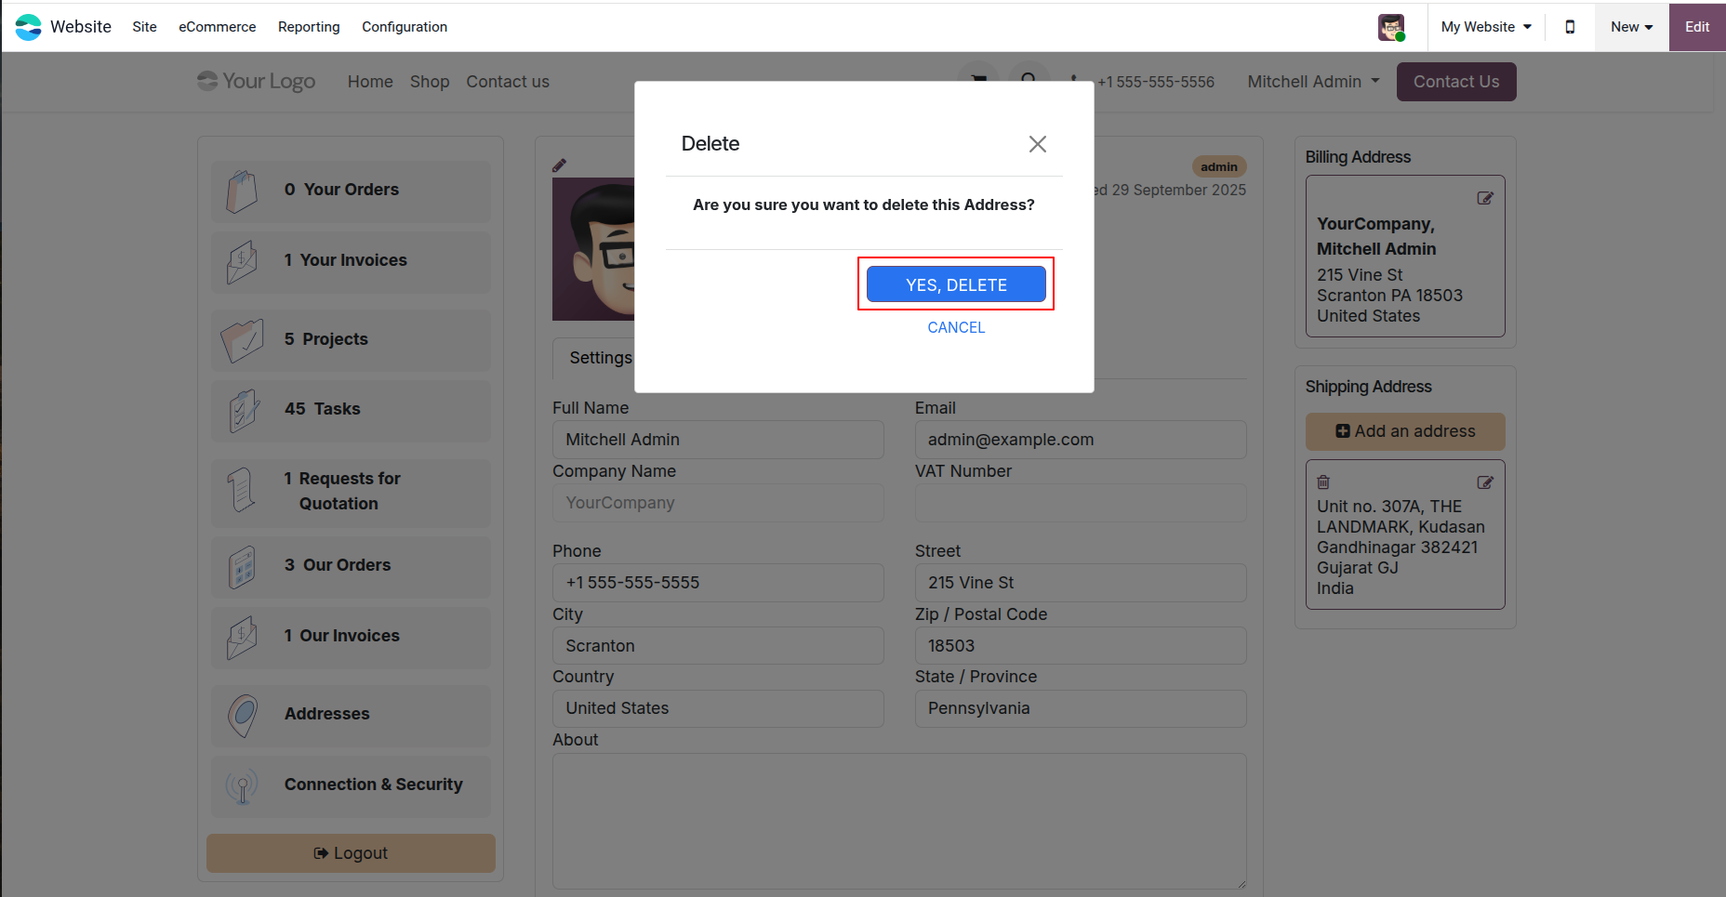1726x897 pixels.
Task: Open the State / Province select box
Action: 1081,708
